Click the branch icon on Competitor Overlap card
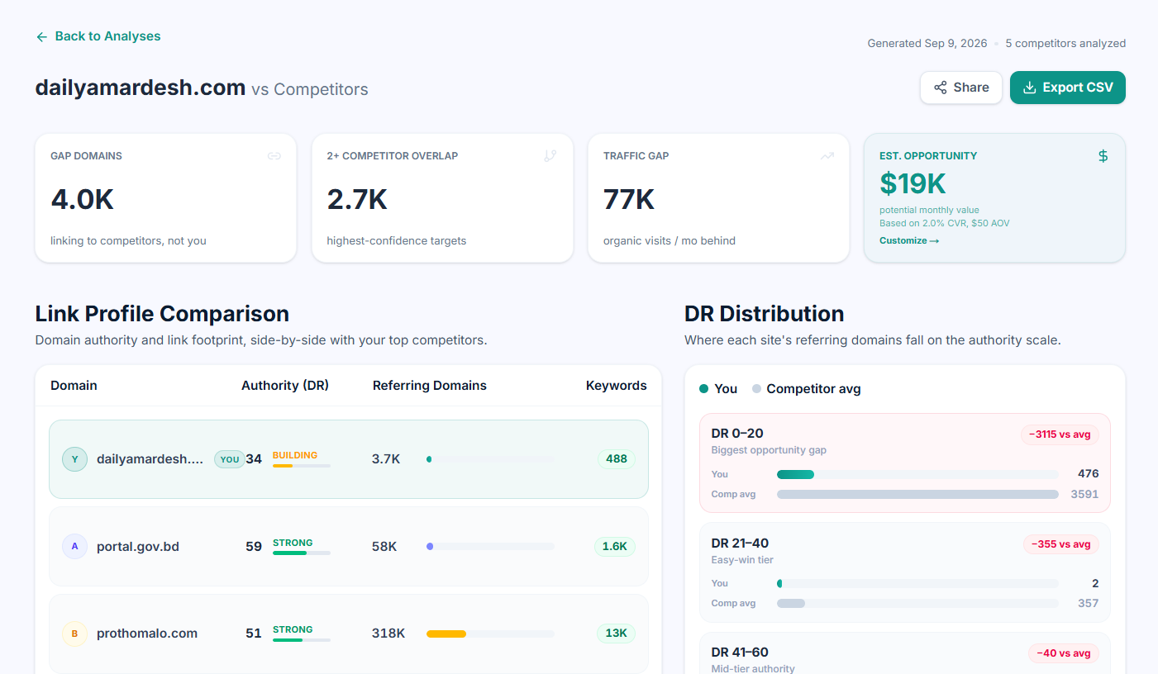The image size is (1158, 674). click(x=550, y=156)
